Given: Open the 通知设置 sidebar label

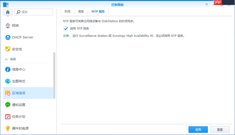Looking at the screenshot, I should click(x=19, y=105).
